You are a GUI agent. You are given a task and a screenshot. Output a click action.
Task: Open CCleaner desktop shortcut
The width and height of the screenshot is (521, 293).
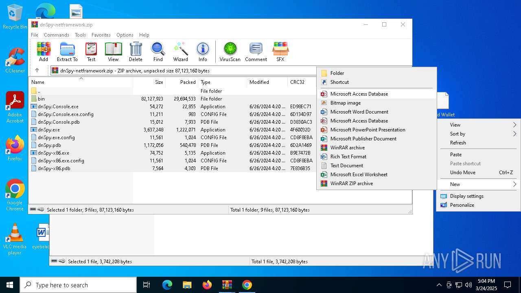15,60
